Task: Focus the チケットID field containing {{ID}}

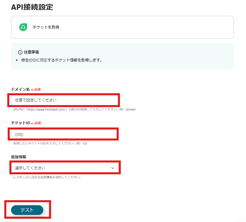Action: pyautogui.click(x=64, y=134)
